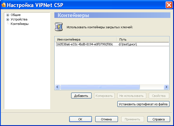The image size is (174, 126).
Task: Click the scroll right arrow
Action: (x=166, y=87)
